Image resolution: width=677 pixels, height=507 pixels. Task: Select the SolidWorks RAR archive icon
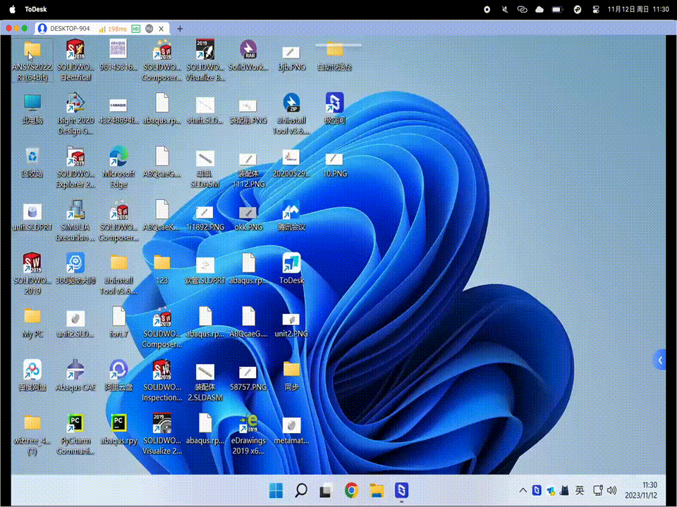248,55
